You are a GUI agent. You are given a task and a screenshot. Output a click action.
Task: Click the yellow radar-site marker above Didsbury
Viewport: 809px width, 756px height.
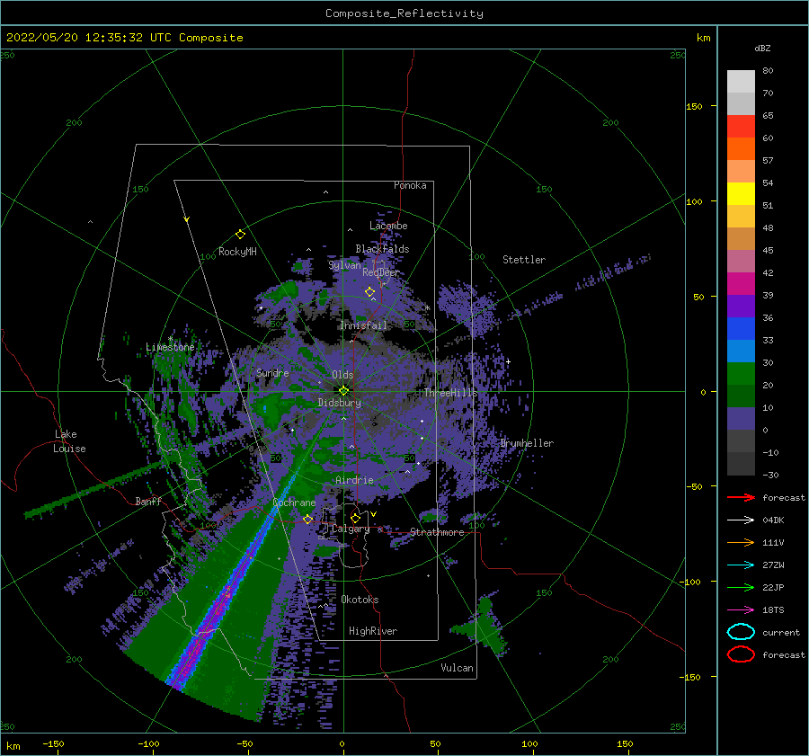click(343, 391)
